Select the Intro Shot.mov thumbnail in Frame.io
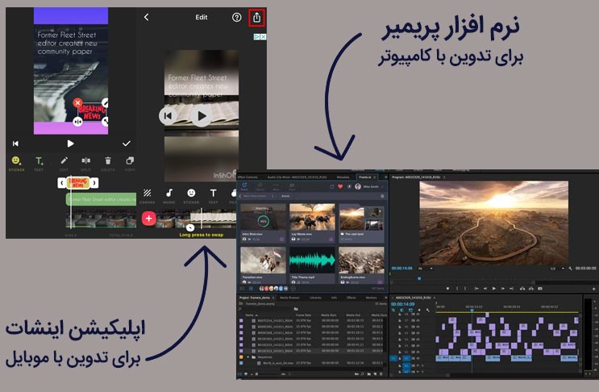The height and width of the screenshot is (392, 599). tap(263, 217)
